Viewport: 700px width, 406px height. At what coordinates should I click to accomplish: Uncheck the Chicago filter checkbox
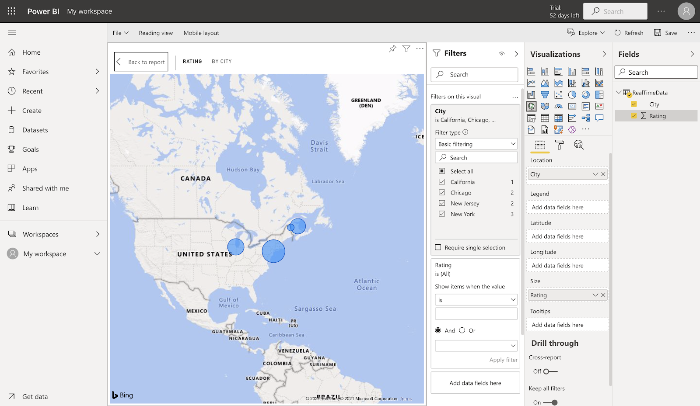click(x=442, y=193)
